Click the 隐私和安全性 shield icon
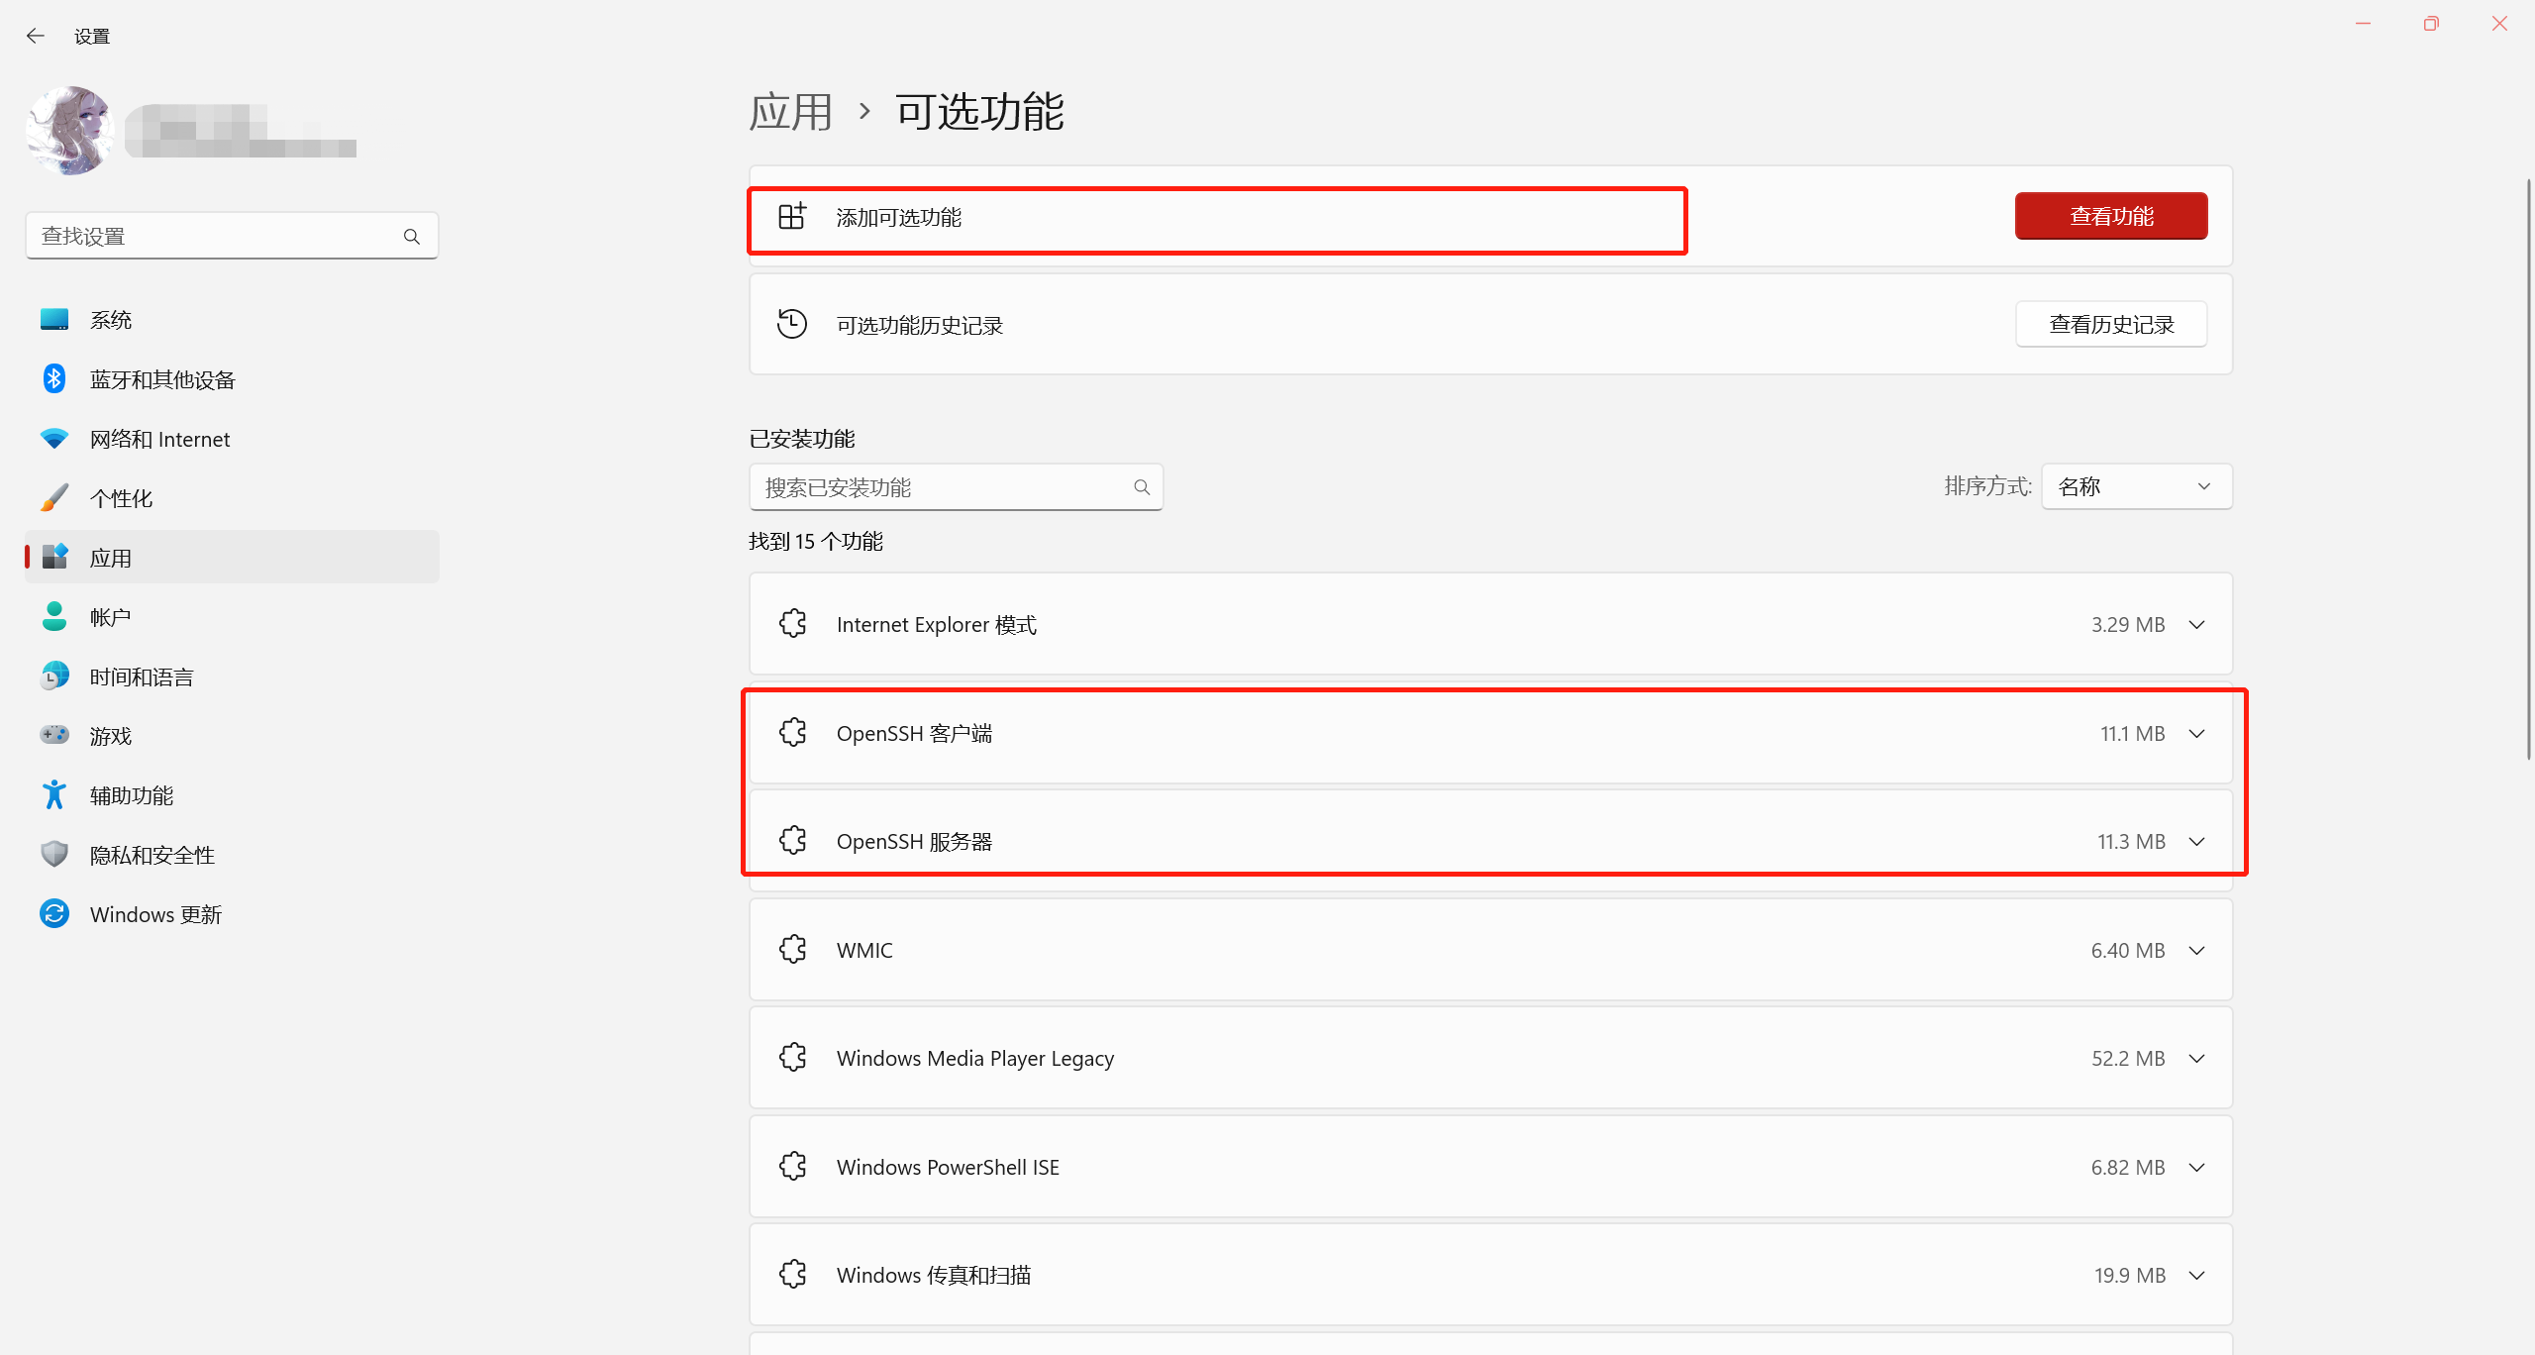The image size is (2535, 1355). click(54, 854)
